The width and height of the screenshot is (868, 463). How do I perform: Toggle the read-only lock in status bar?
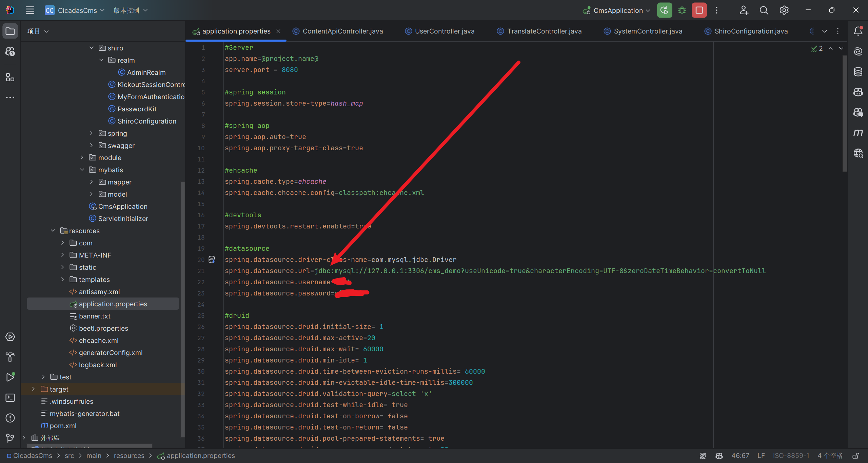(856, 456)
